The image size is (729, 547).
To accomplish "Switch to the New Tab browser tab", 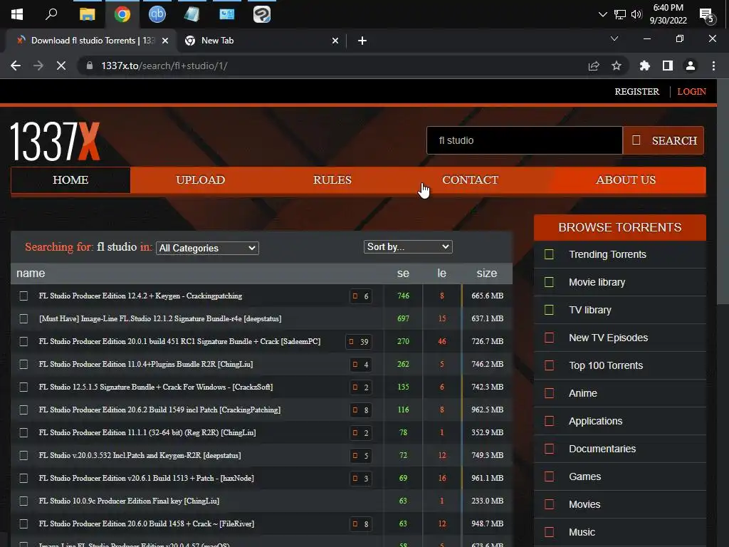I will tap(261, 41).
